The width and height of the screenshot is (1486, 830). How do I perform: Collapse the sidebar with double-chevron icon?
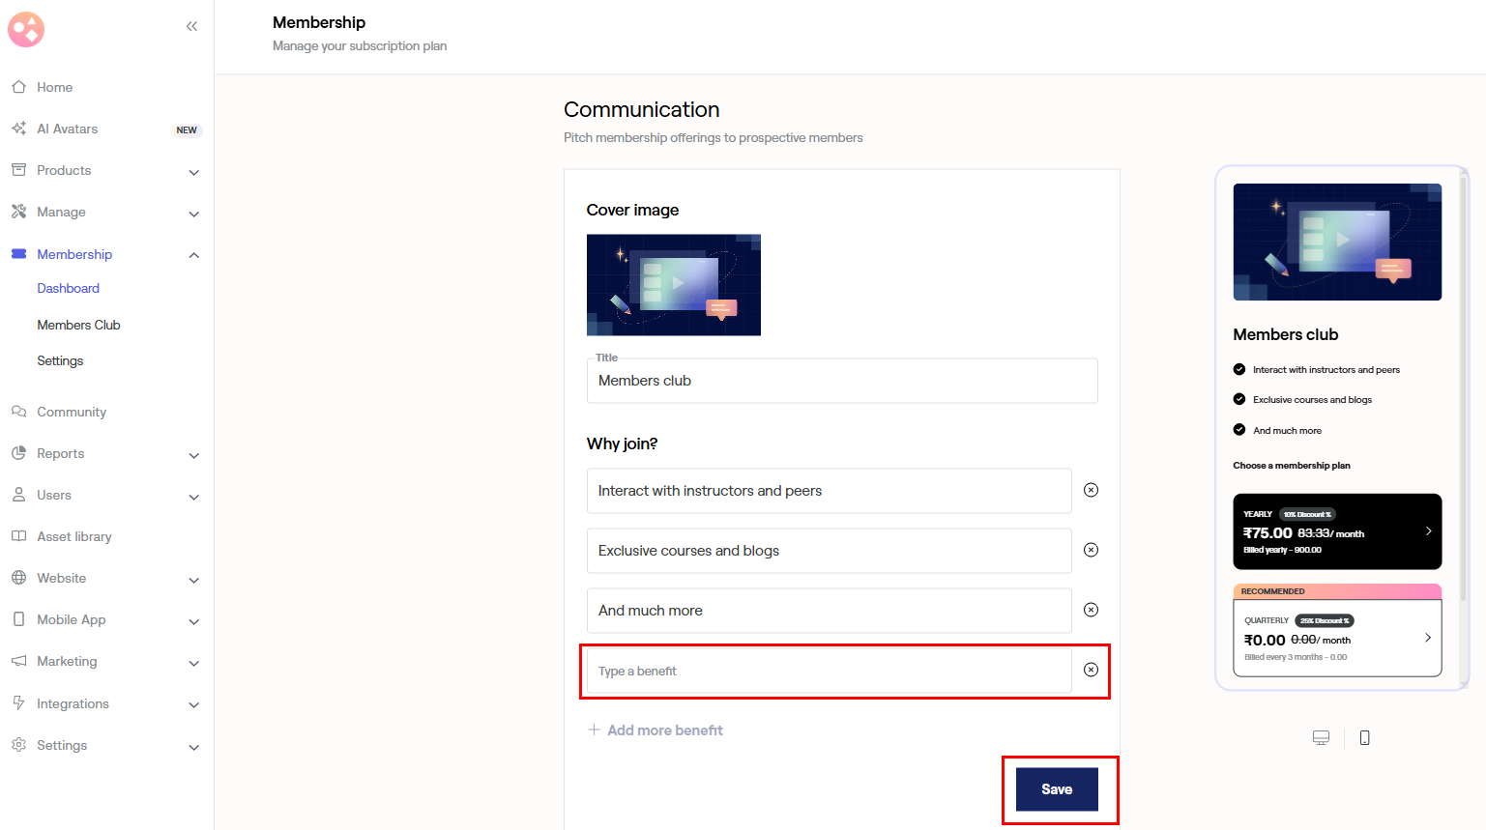[x=191, y=26]
